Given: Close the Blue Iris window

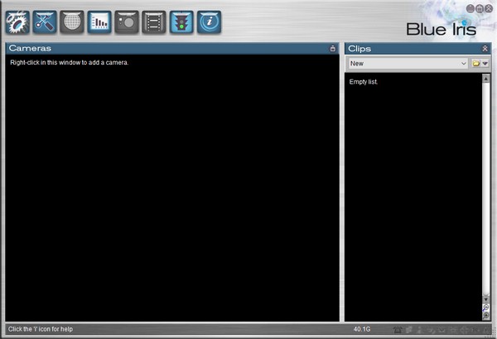Looking at the screenshot, I should [x=489, y=8].
